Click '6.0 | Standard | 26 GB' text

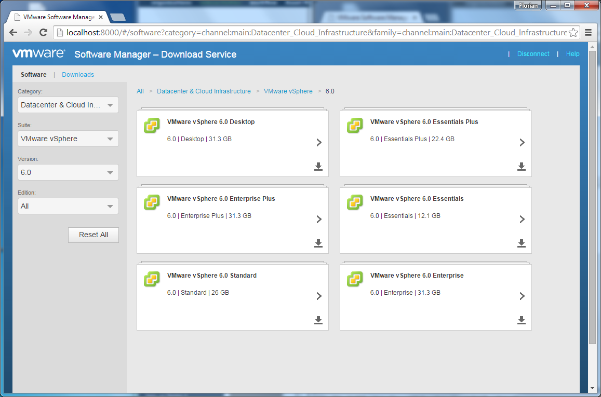pyautogui.click(x=198, y=293)
